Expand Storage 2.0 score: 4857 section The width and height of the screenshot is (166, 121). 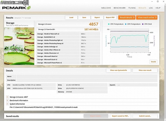click(x=7, y=97)
